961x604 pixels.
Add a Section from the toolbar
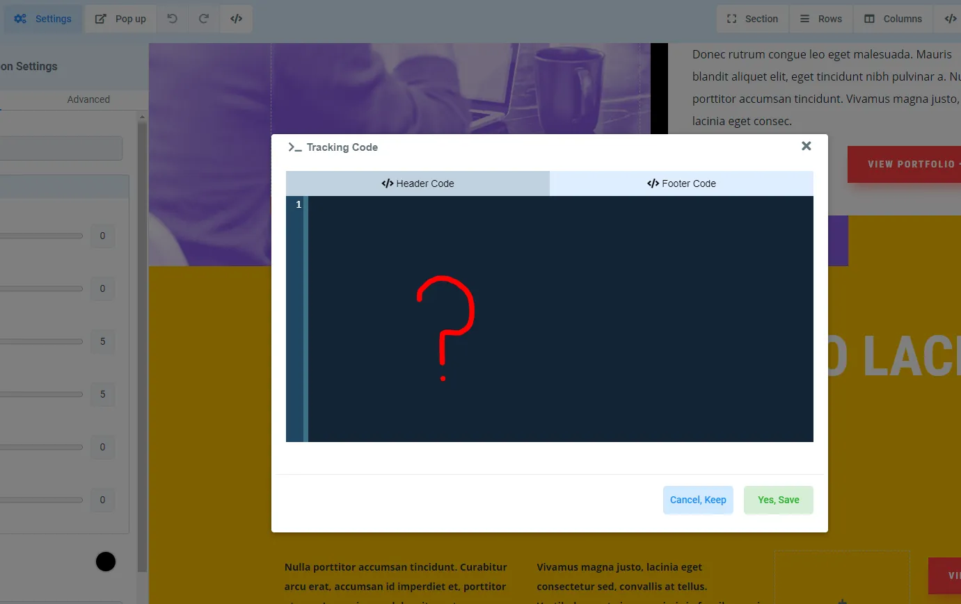pyautogui.click(x=753, y=19)
